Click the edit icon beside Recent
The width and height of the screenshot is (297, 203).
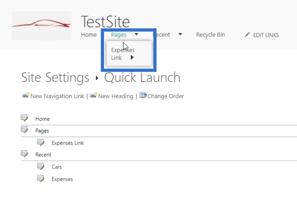click(24, 154)
